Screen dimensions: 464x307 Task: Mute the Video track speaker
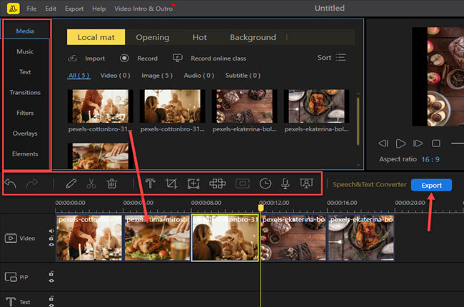[x=51, y=231]
